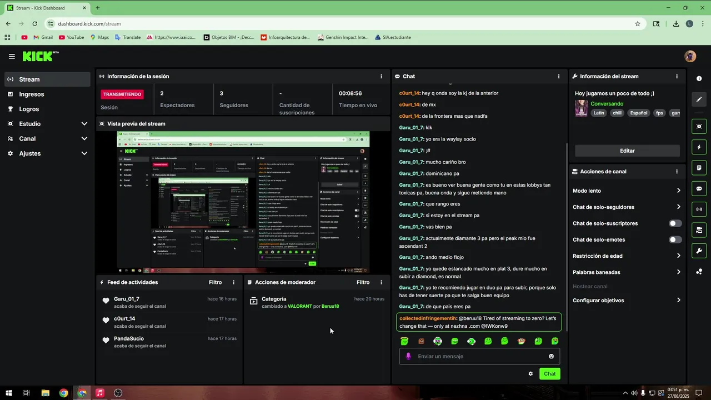Click the Español stream tag
Image resolution: width=711 pixels, height=400 pixels.
pos(638,113)
